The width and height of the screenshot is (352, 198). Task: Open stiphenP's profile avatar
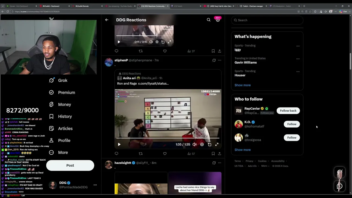point(109,62)
